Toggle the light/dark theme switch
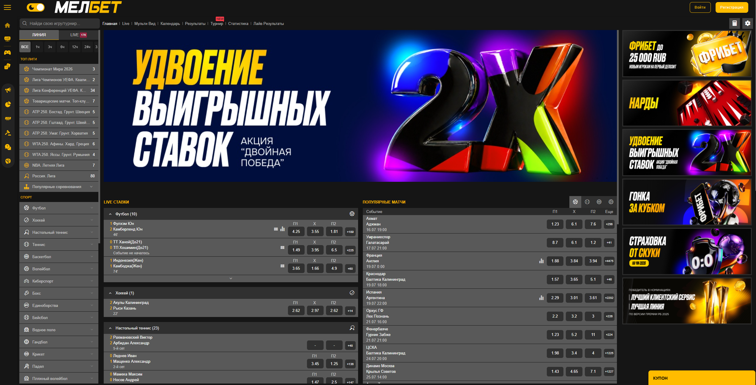Viewport: 756px width, 385px height. coord(35,7)
